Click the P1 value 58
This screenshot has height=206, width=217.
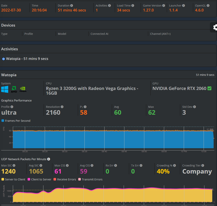click(84, 112)
